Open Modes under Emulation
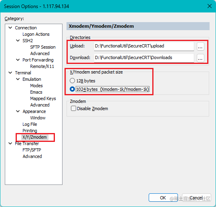The image size is (216, 207). (36, 86)
